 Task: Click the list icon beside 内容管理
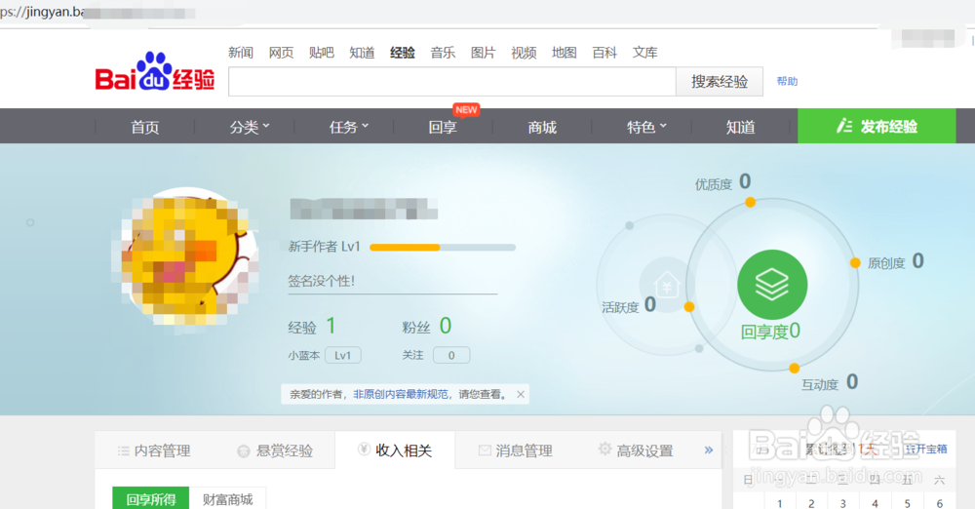click(x=123, y=450)
